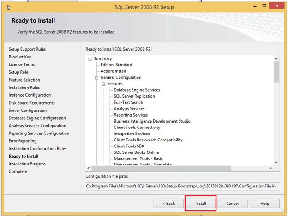Select Ready to Install step
This screenshot has height=216, width=288.
[24, 156]
